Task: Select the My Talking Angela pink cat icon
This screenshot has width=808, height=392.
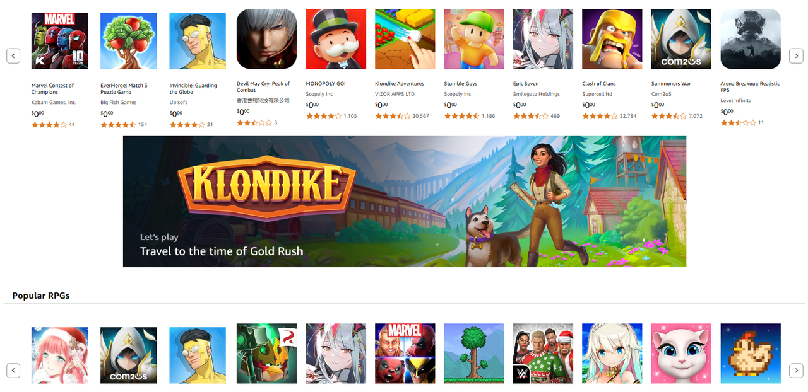Action: (681, 354)
